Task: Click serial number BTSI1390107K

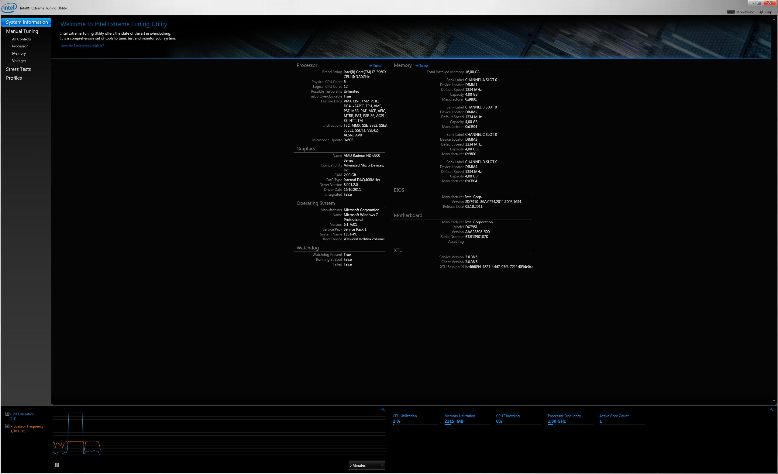Action: (x=477, y=237)
